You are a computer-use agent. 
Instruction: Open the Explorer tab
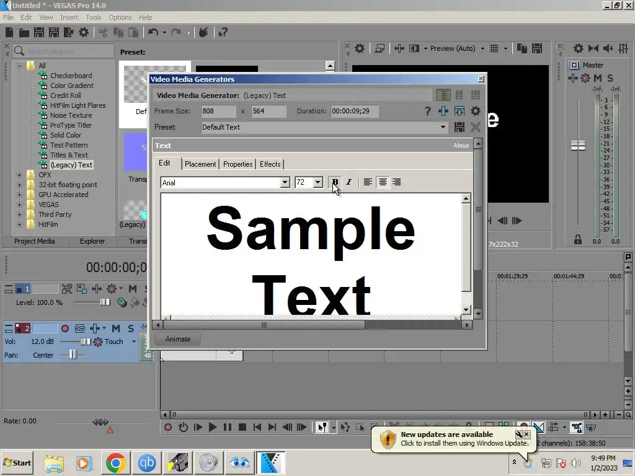[x=92, y=241]
